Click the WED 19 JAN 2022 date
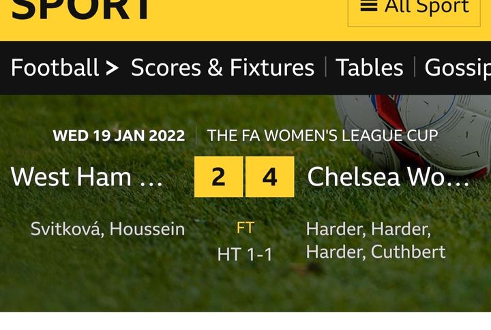Screen dimensions: 491x330 point(119,135)
